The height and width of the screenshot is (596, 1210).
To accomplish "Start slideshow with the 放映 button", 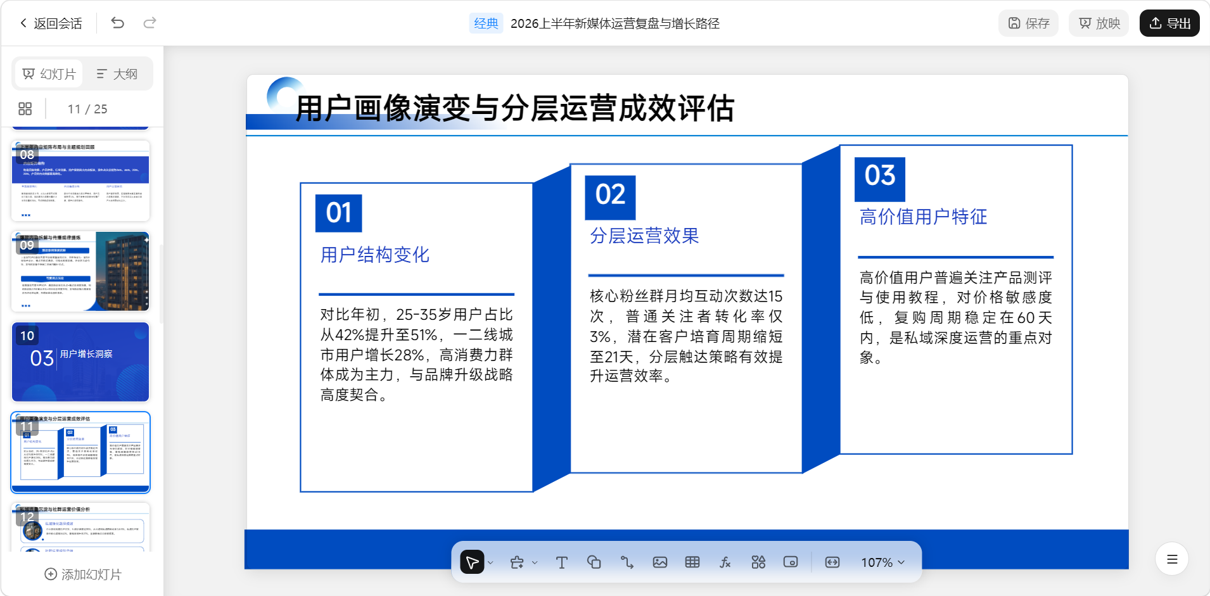I will (1099, 23).
